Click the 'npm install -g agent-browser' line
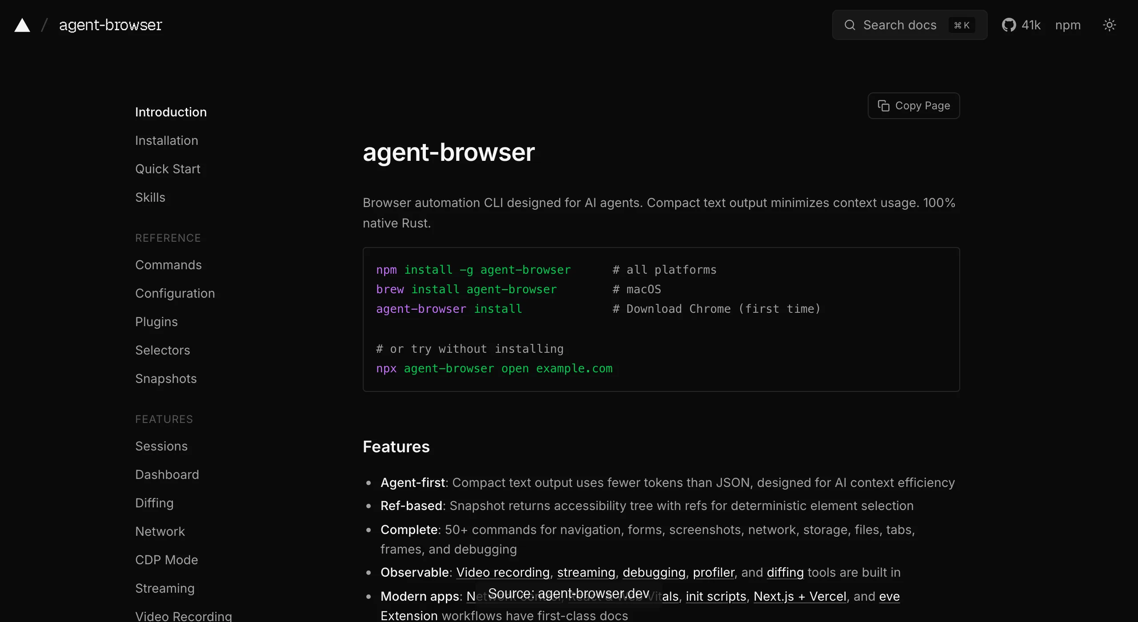Viewport: 1138px width, 622px height. [x=473, y=270]
